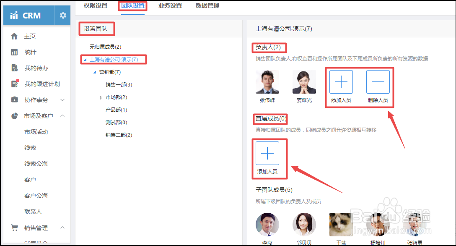Screen dimensions: 456x246
Task: Click the plus icon under 直属成员 to add a member
Action: click(267, 153)
